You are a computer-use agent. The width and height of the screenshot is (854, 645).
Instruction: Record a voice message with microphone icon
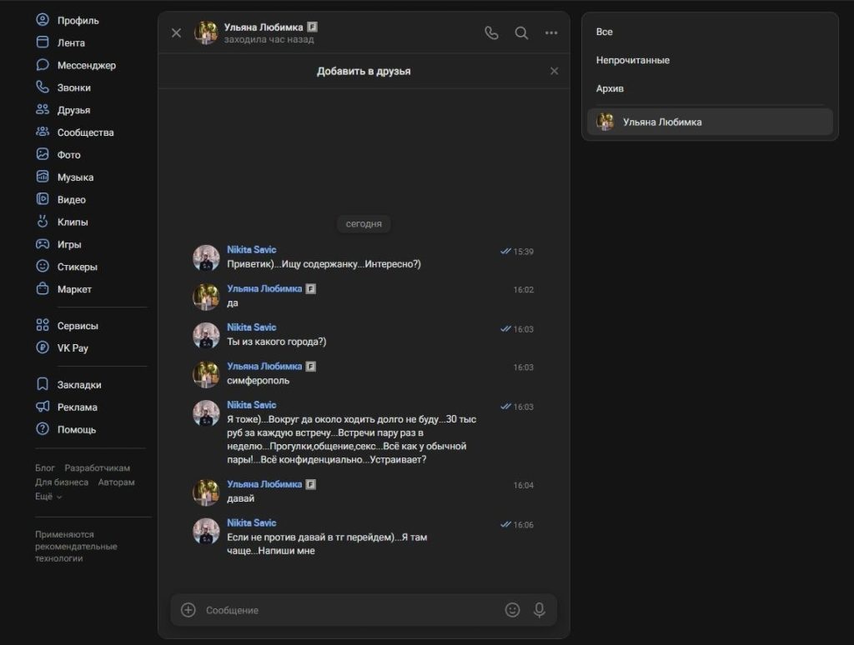(540, 610)
